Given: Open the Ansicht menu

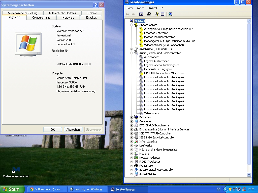Looking at the screenshot, I should 153,8.
